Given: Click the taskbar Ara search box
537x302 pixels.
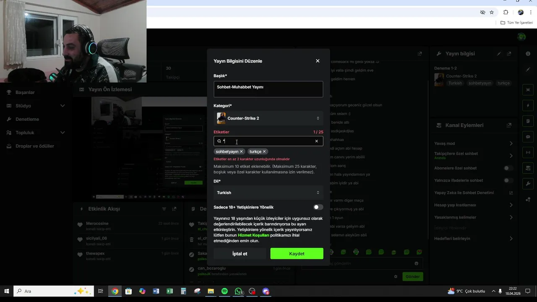Looking at the screenshot, I should [54, 291].
